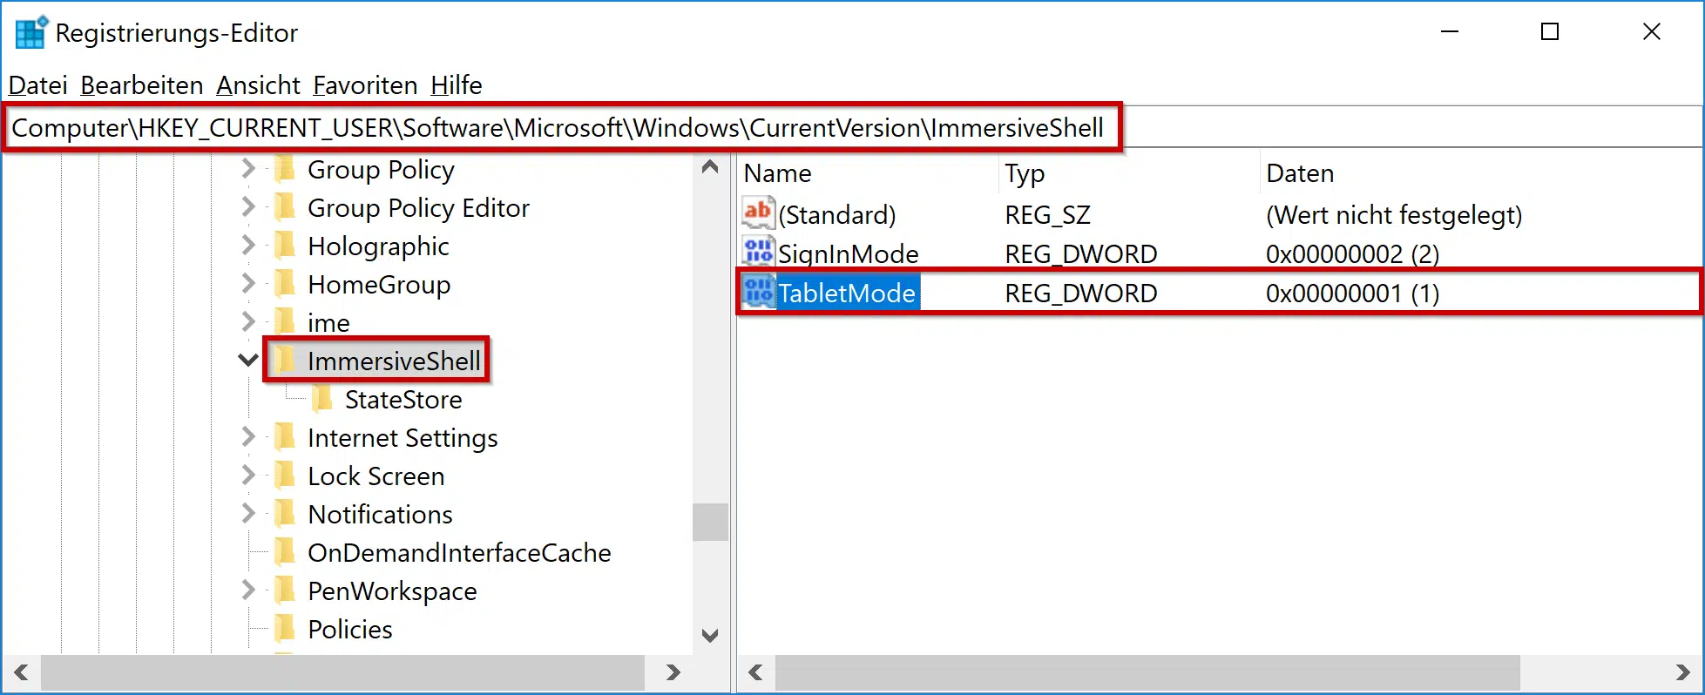Click the registry path address bar

click(x=558, y=127)
